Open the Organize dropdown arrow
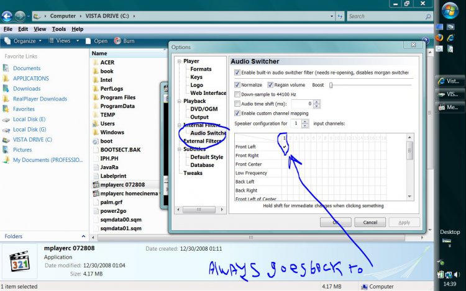The image size is (466, 291). [40, 41]
